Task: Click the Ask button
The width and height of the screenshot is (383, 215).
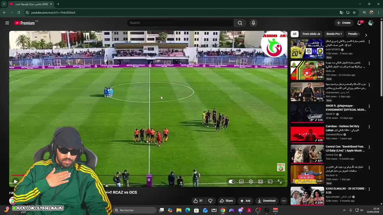Action: click(245, 201)
